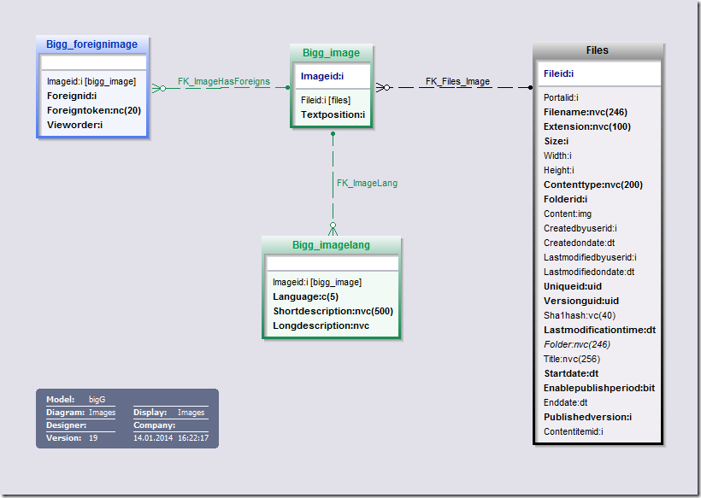Select the Filename:nvc(246) column
701x498 pixels.
click(586, 112)
